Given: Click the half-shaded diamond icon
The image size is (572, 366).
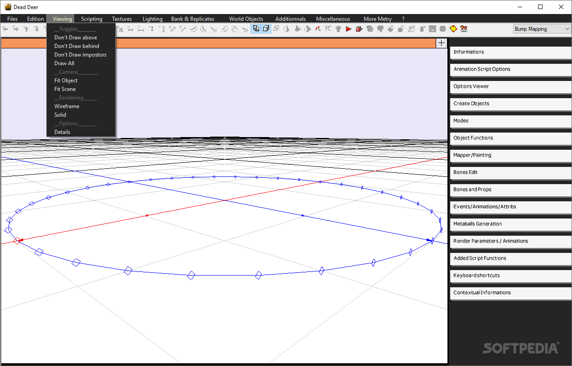Looking at the screenshot, I should point(286,29).
